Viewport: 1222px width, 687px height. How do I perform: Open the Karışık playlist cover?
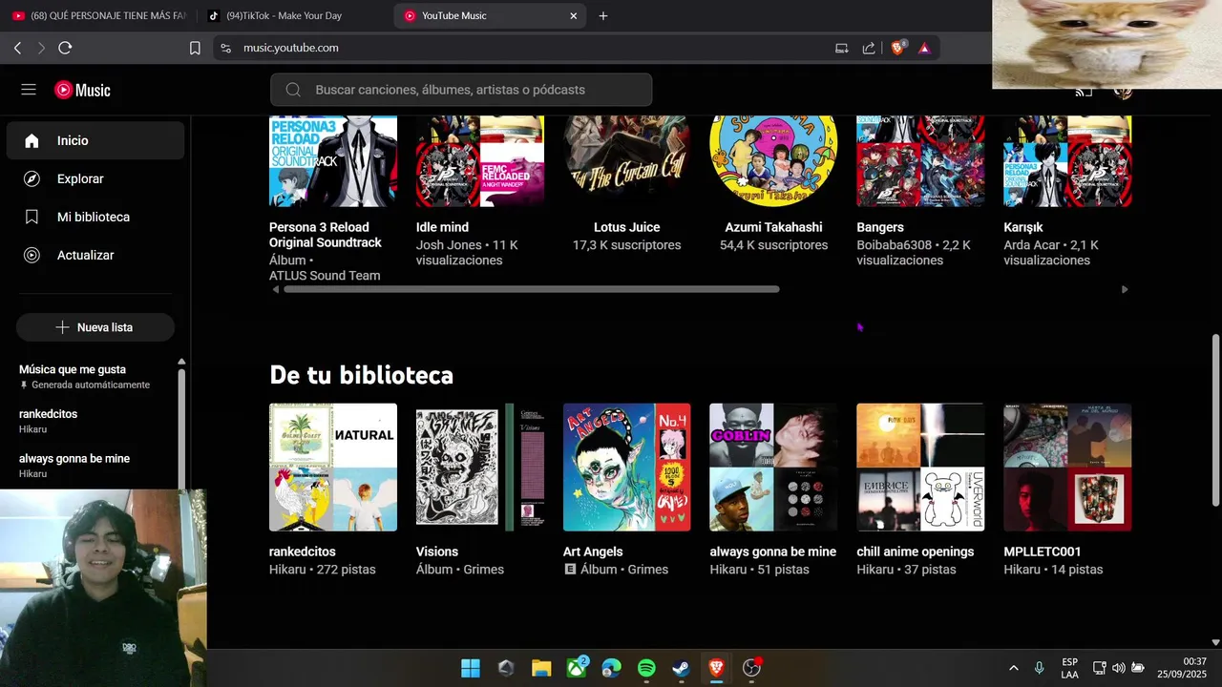(x=1067, y=161)
